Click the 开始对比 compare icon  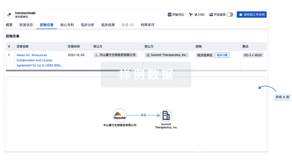coord(169,15)
